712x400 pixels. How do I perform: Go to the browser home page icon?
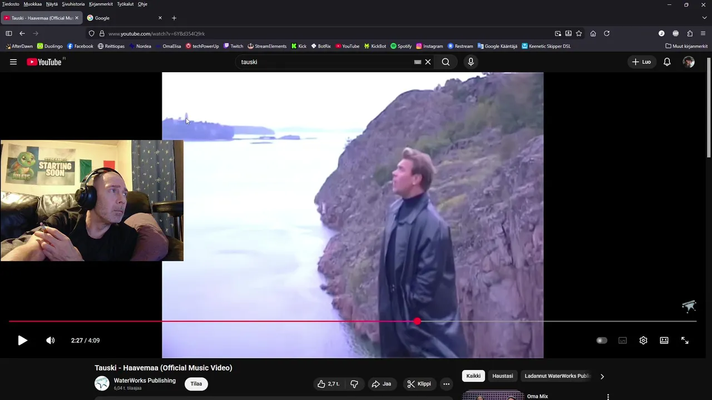pos(593,33)
